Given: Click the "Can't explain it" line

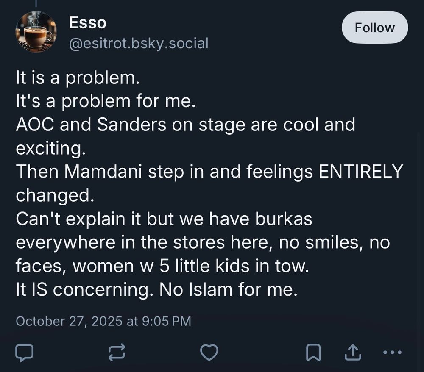Looking at the screenshot, I should tap(164, 219).
